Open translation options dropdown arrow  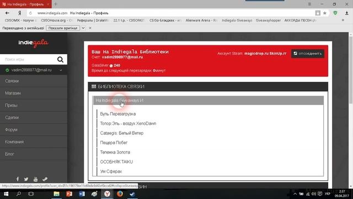click(x=83, y=28)
